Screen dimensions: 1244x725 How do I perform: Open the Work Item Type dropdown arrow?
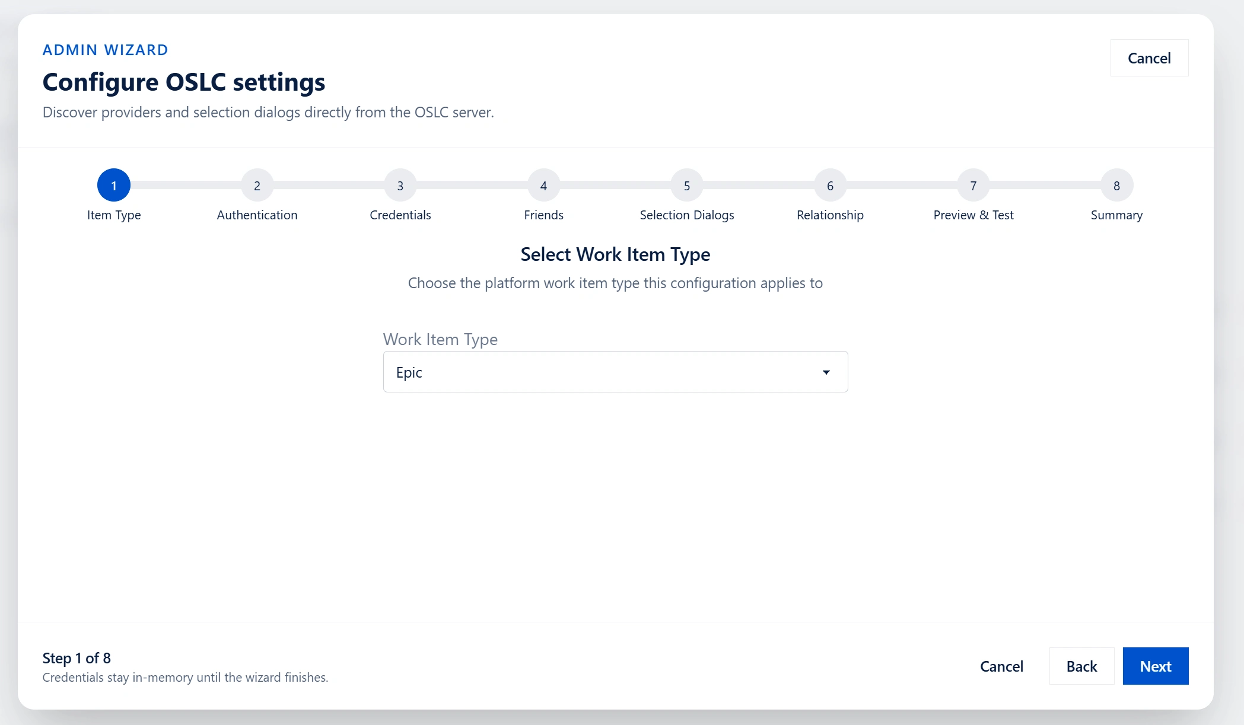[x=826, y=372]
